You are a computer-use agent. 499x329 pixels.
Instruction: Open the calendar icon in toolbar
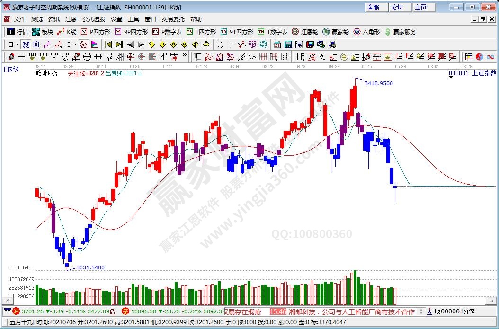(277, 44)
